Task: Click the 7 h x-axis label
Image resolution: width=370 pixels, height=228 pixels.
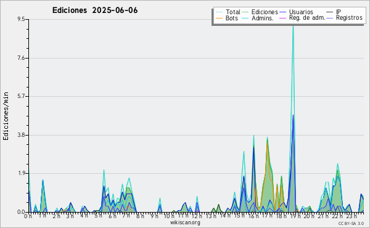Action: [126, 216]
